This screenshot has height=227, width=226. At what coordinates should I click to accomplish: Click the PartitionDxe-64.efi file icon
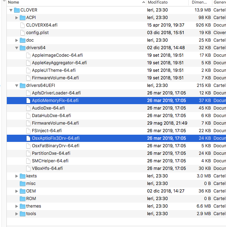point(28,153)
